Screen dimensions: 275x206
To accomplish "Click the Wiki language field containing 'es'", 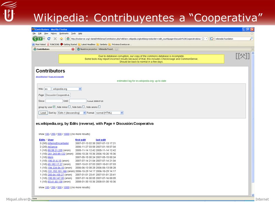I will pos(48,89).
